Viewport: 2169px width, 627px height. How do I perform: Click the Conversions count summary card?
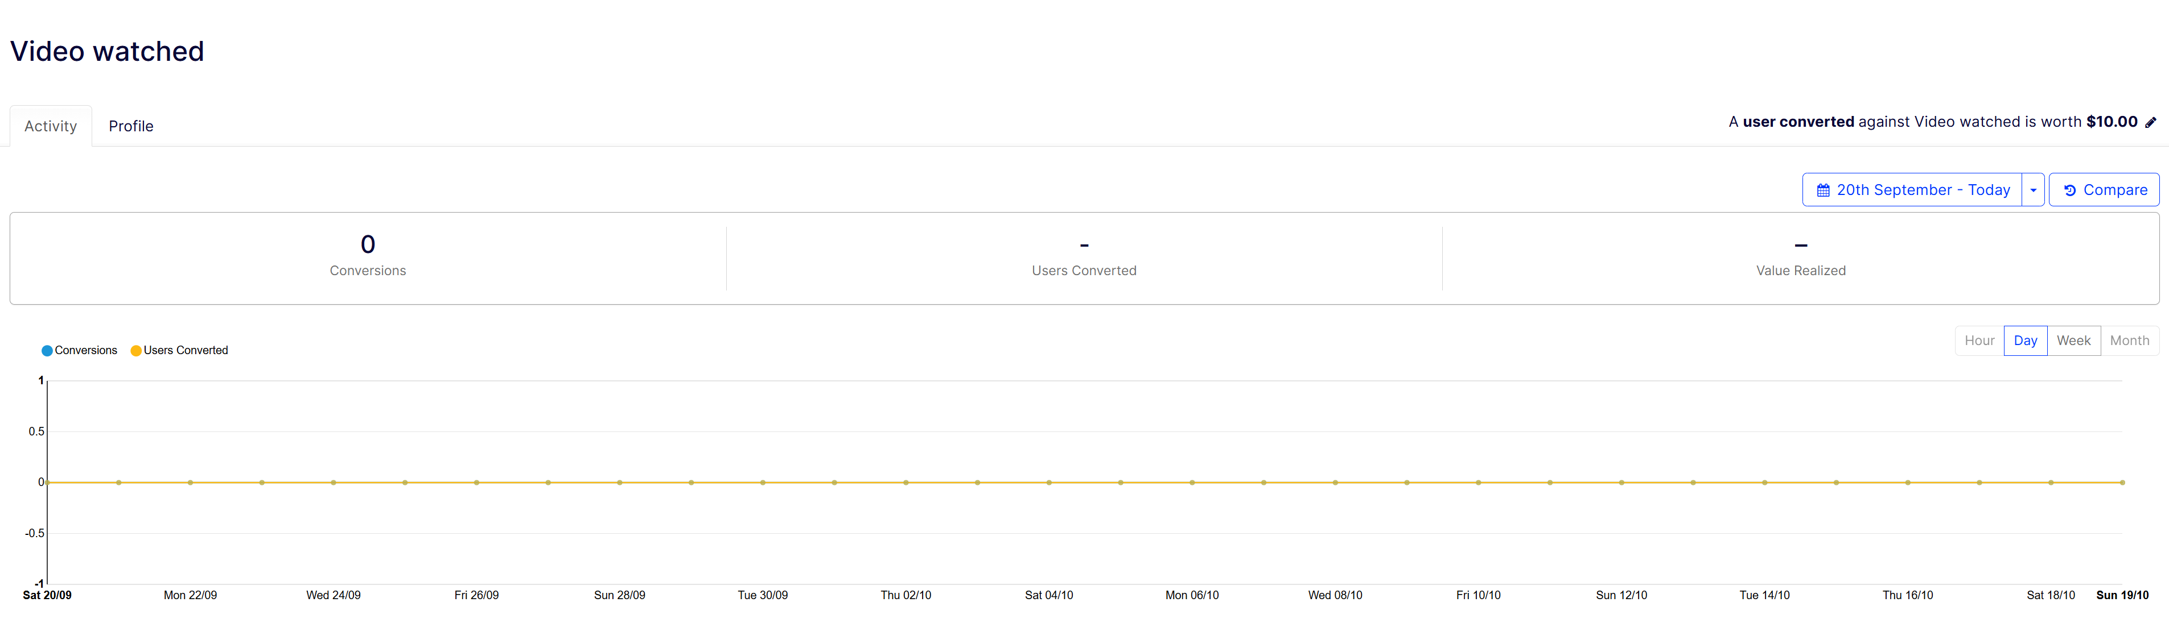pos(368,256)
